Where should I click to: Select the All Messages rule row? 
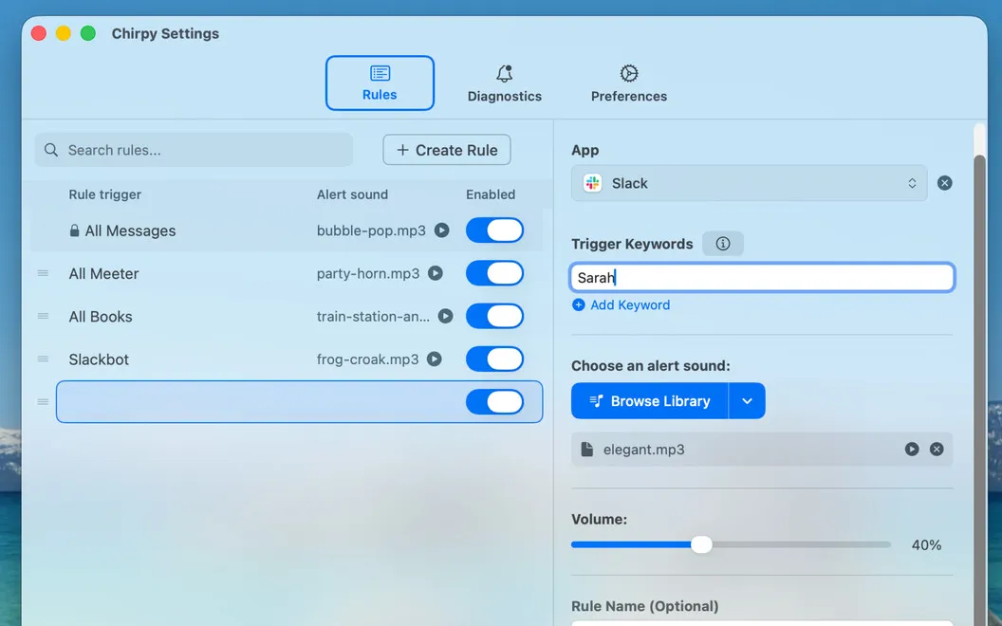(287, 230)
